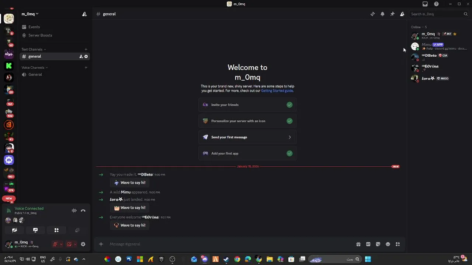Show pinned messages

392,14
